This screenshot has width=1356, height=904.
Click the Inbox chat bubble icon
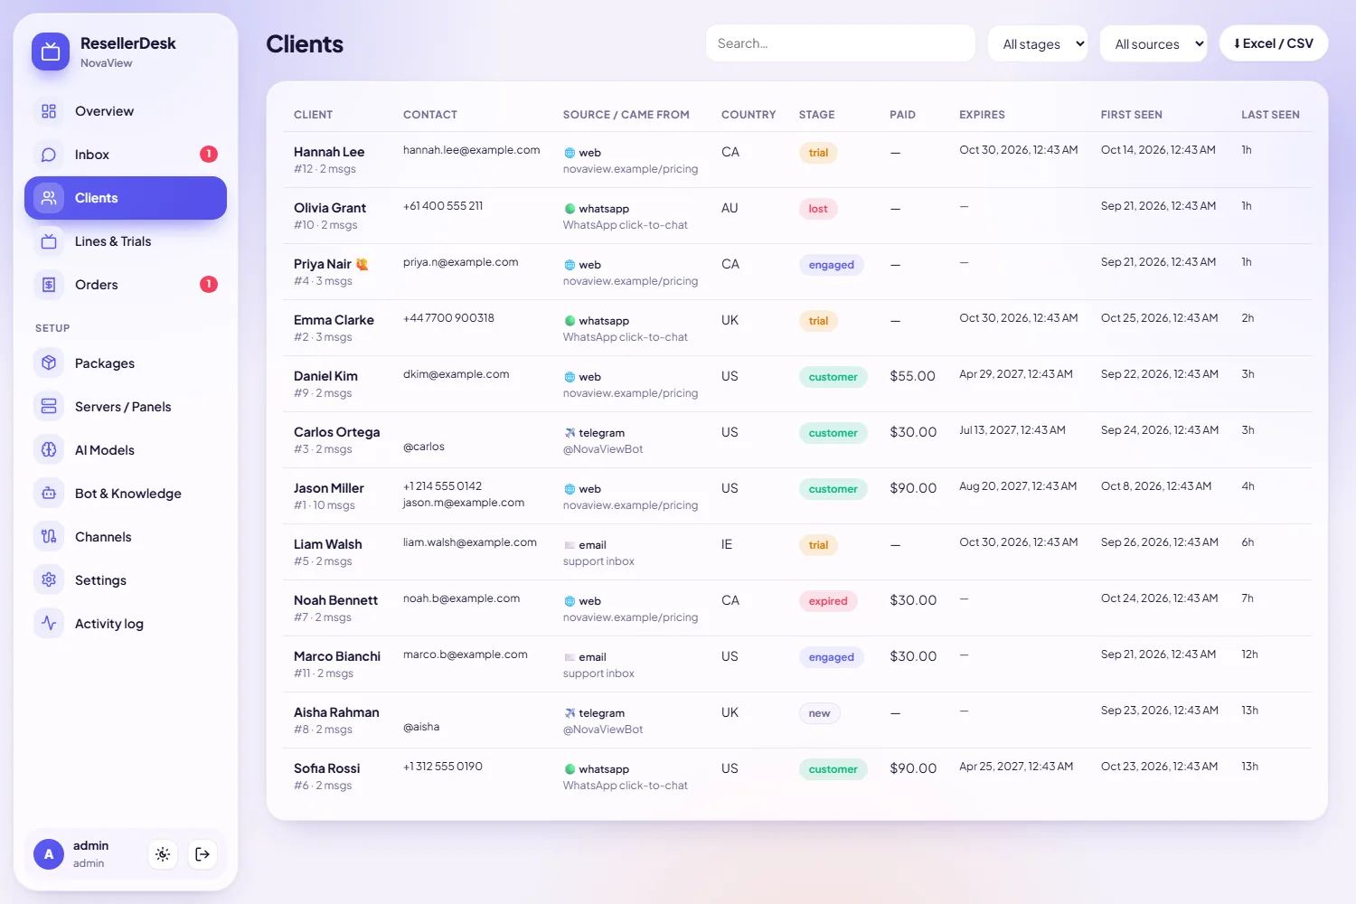49,155
